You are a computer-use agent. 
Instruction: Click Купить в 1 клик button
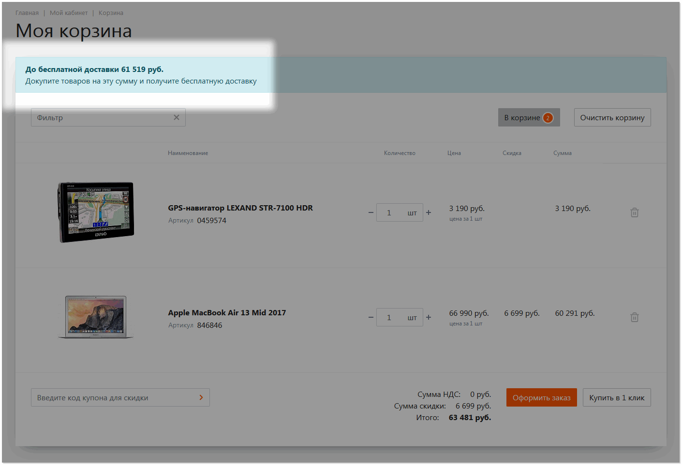point(617,397)
